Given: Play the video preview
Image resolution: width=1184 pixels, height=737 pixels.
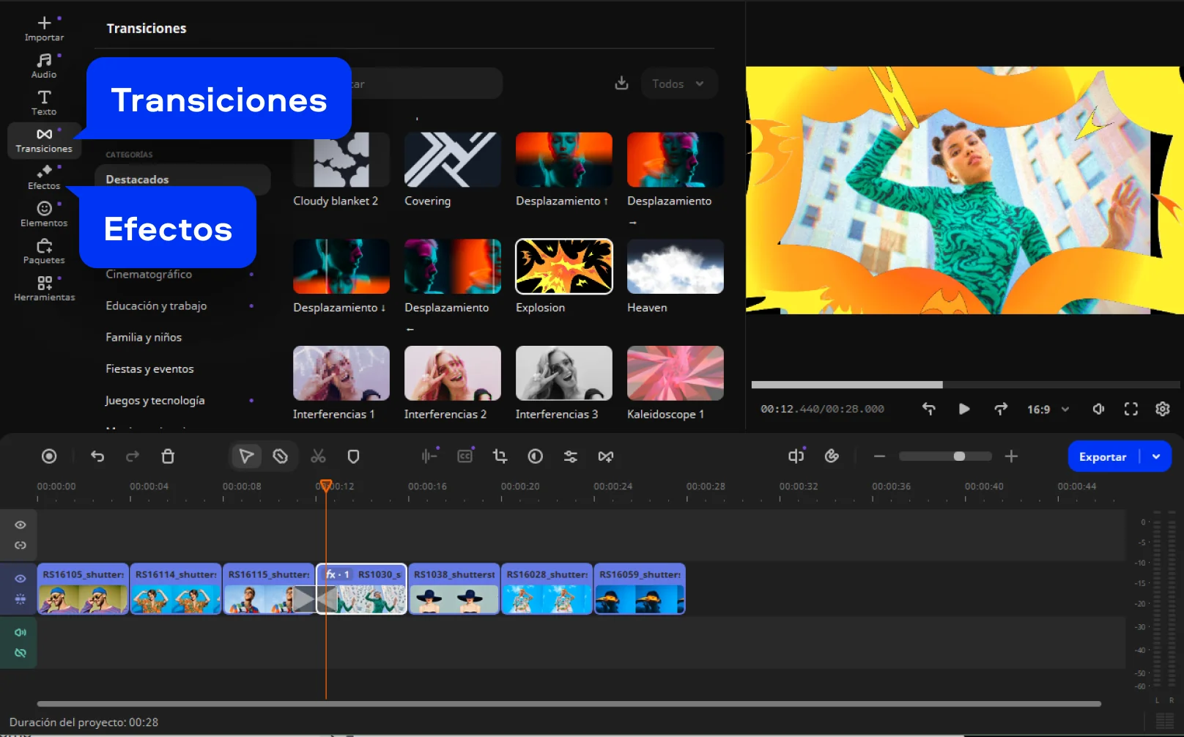Looking at the screenshot, I should (x=964, y=409).
